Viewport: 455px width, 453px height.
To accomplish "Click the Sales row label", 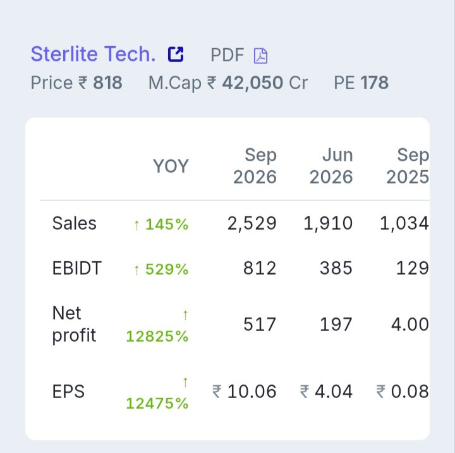I will (x=75, y=223).
